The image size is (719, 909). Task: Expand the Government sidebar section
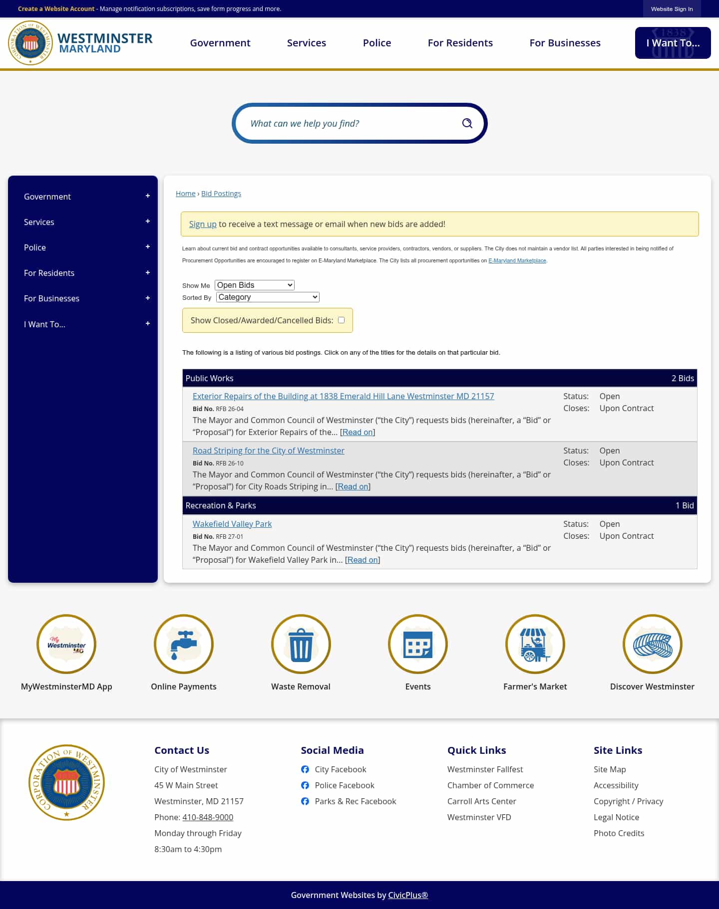click(x=148, y=196)
